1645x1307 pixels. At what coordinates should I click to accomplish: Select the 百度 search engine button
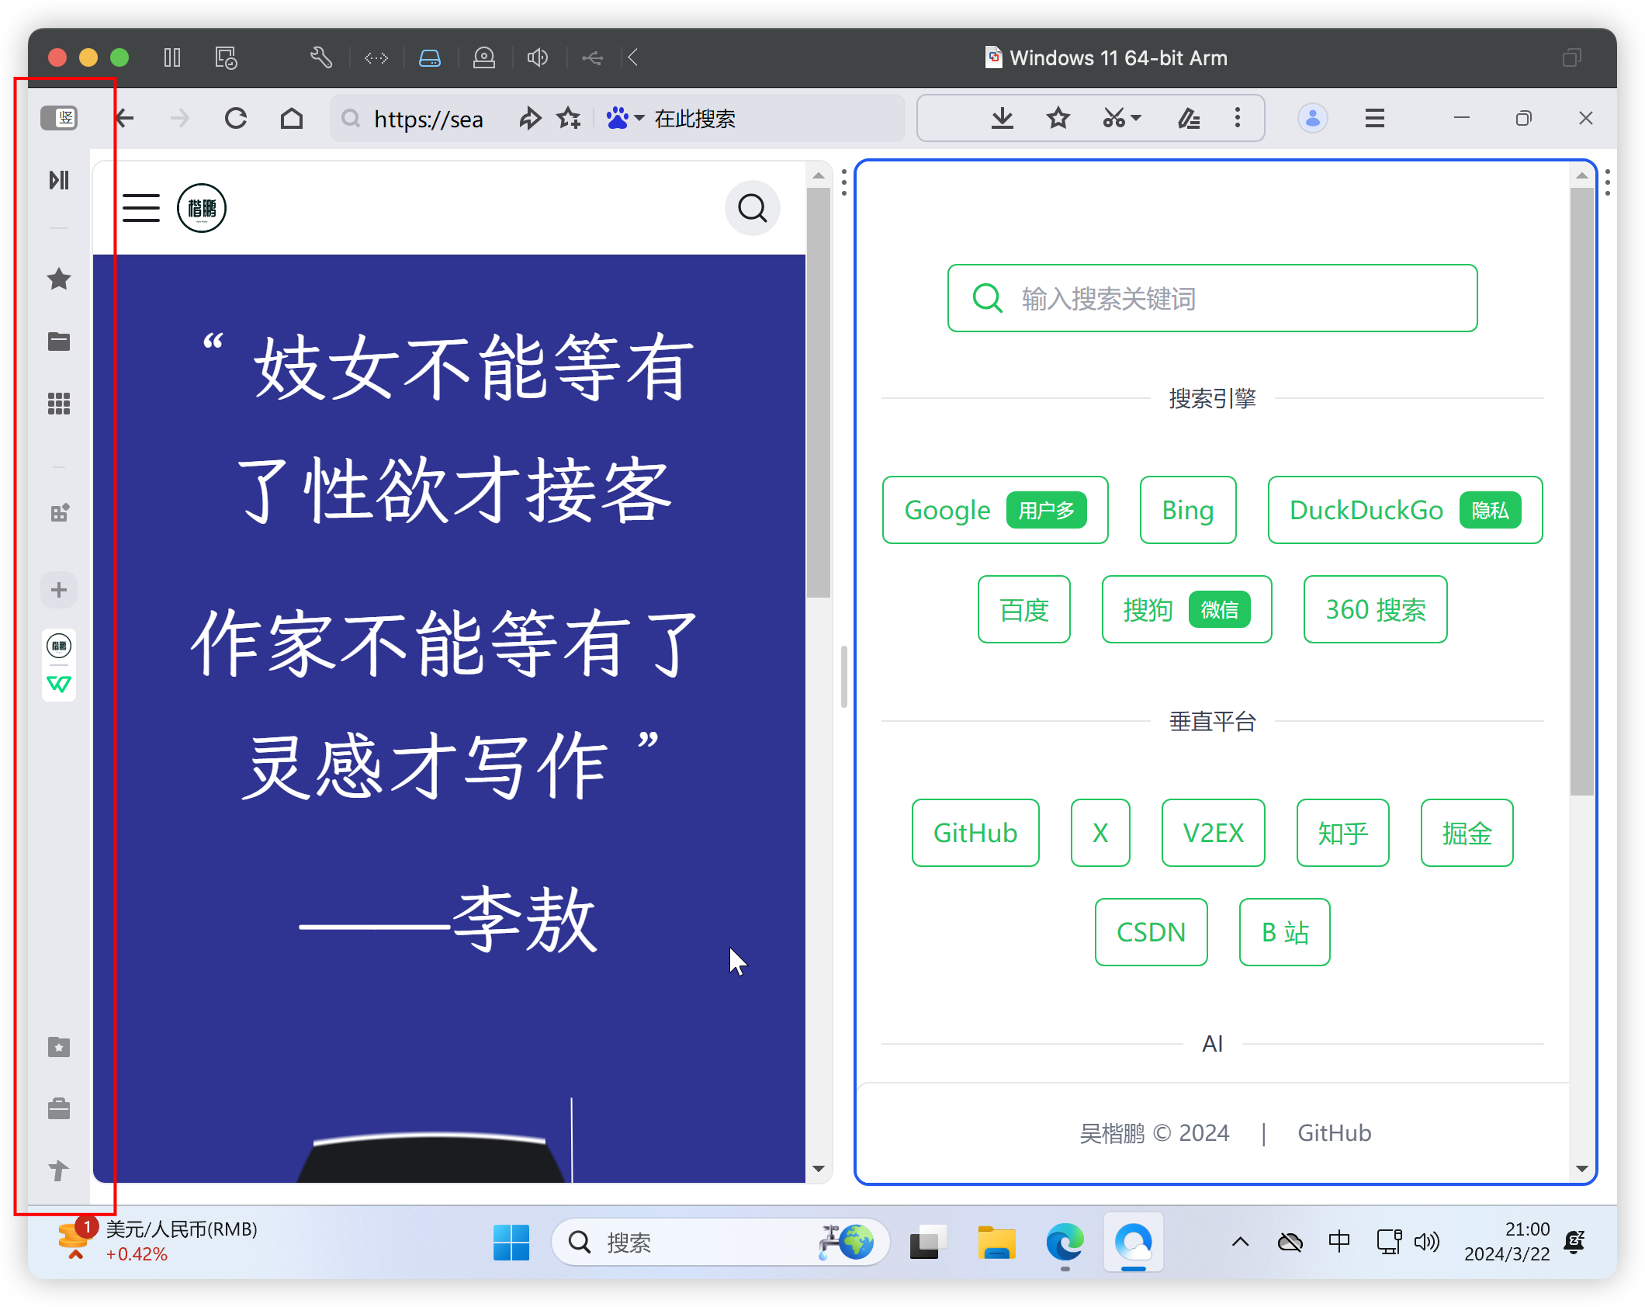point(1023,609)
